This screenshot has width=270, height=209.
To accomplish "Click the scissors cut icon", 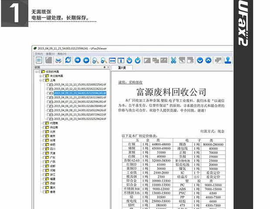I will pyautogui.click(x=174, y=61).
